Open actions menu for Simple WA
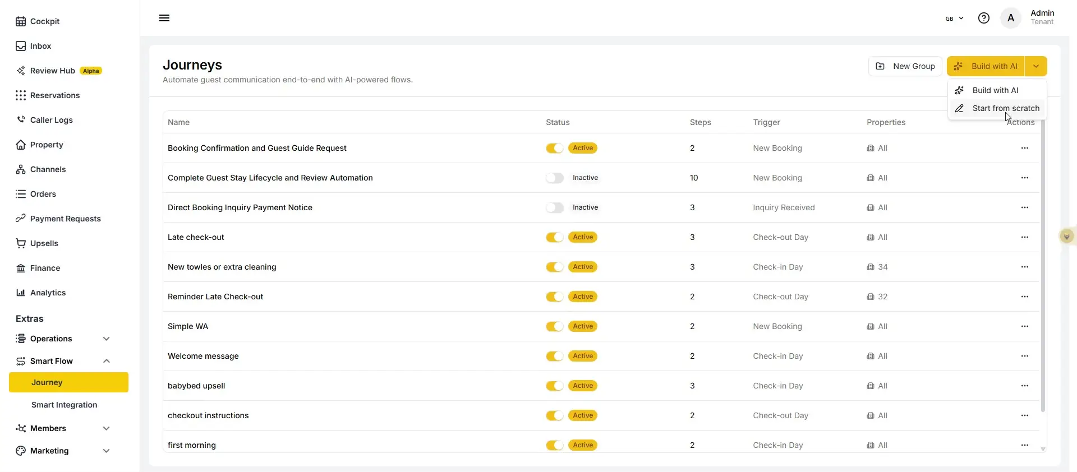 click(x=1025, y=326)
